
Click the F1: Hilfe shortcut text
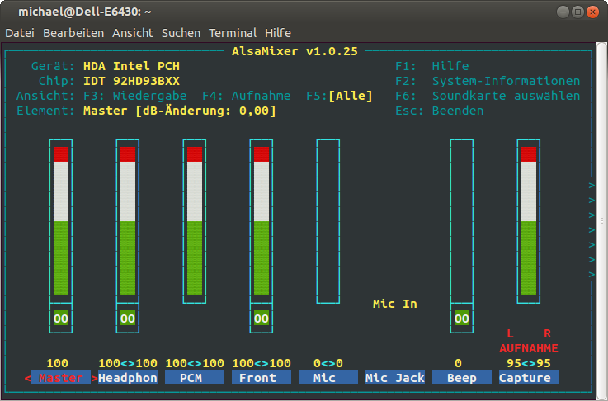pyautogui.click(x=432, y=66)
